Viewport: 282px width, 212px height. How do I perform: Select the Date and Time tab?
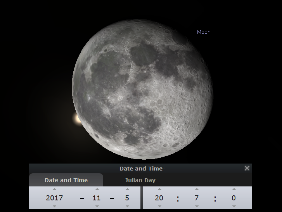click(66, 180)
